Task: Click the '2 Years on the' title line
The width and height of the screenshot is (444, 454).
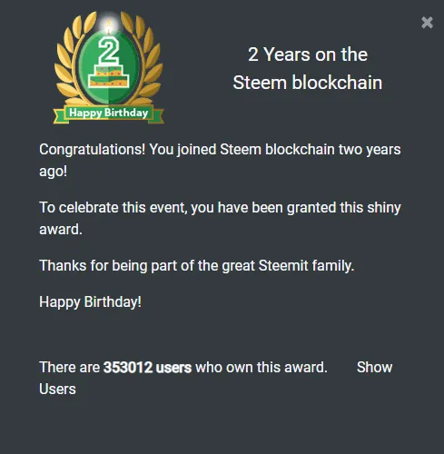Action: coord(308,54)
